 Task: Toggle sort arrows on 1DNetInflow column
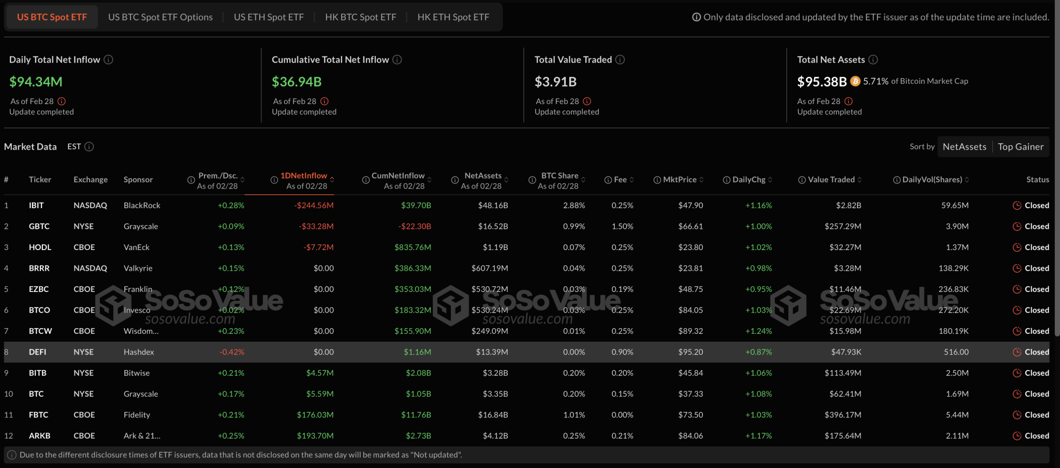point(332,180)
